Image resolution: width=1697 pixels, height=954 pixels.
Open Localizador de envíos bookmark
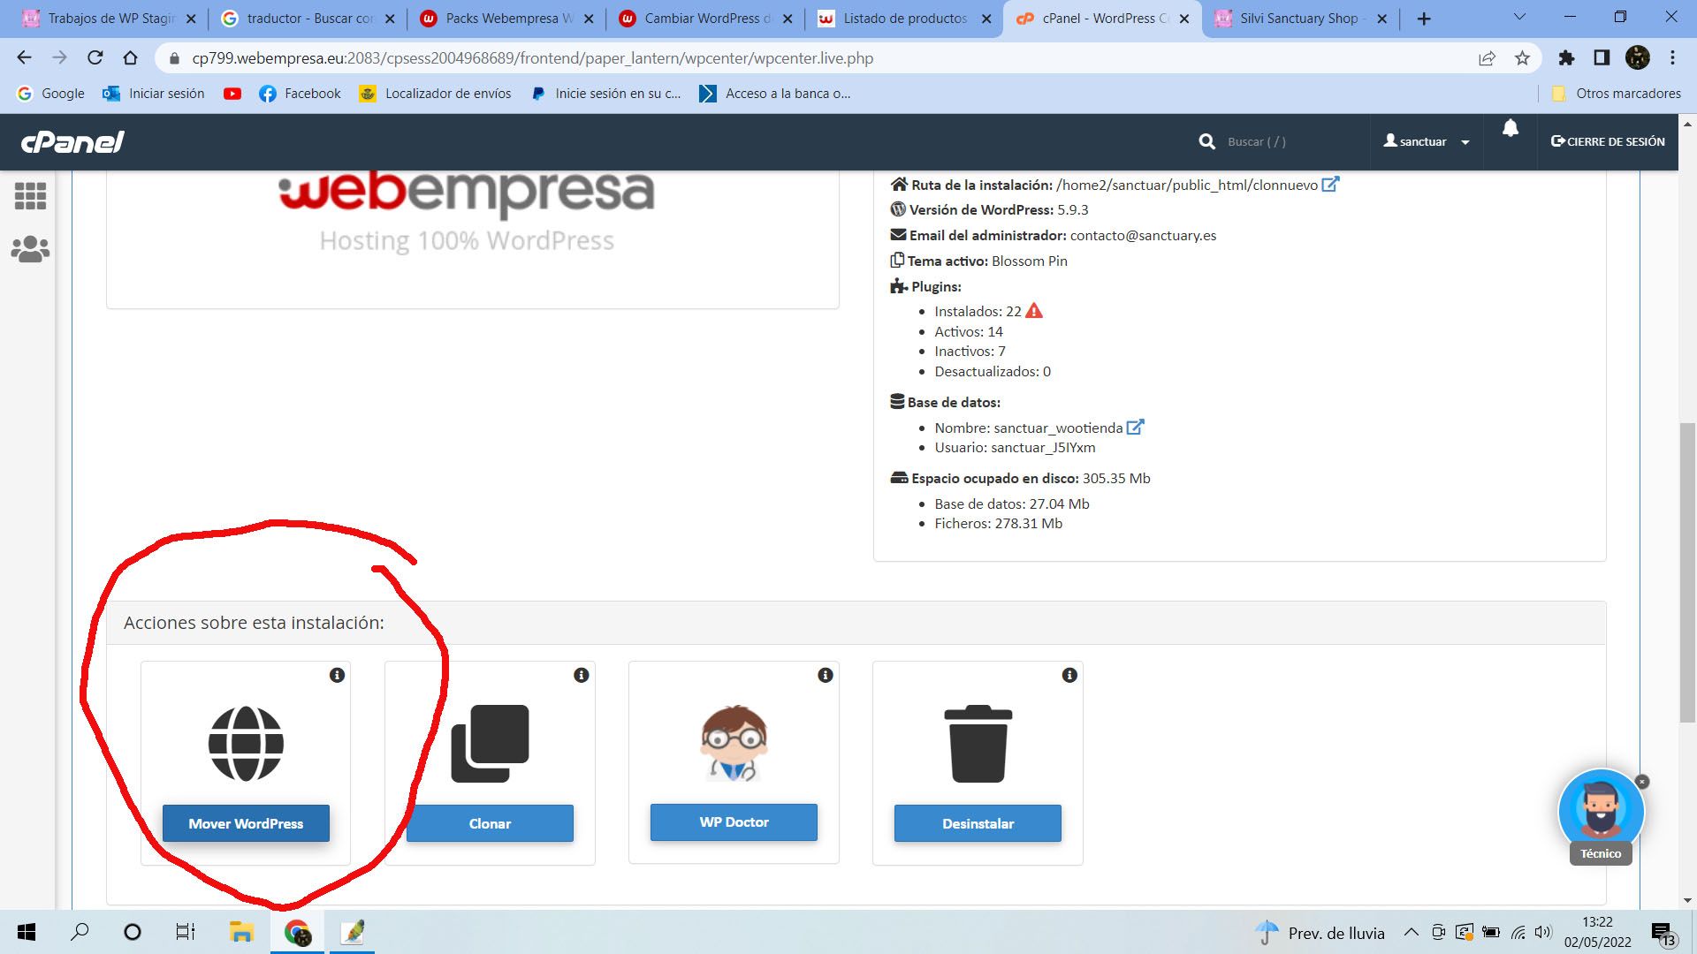click(x=435, y=94)
